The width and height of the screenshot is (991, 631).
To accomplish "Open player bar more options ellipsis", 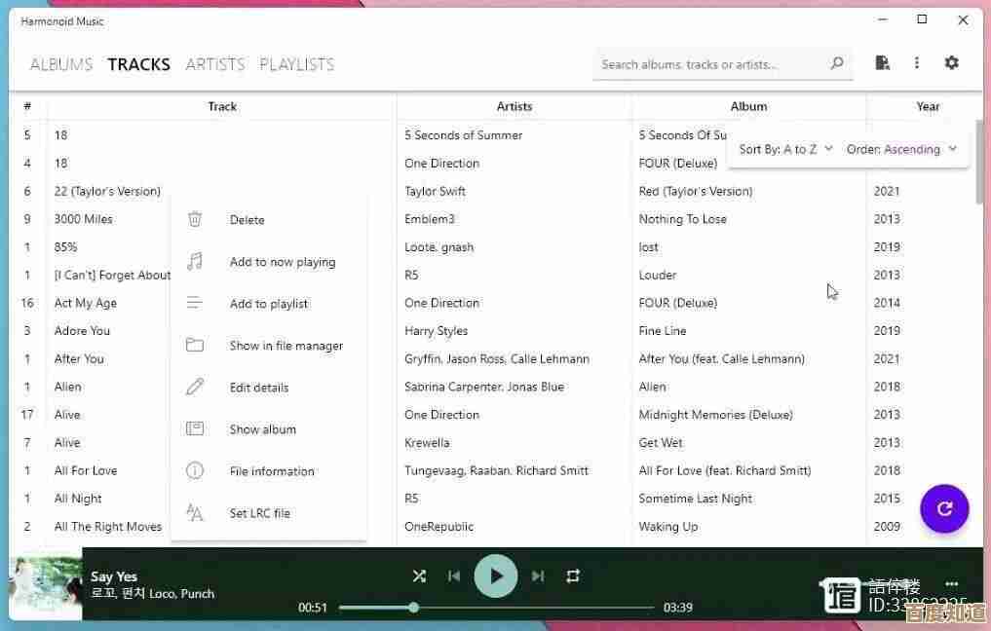I will coord(952,584).
